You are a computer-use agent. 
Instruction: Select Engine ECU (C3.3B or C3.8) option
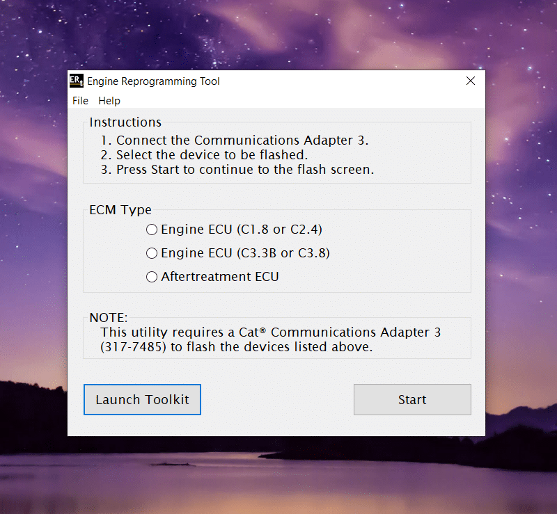[238, 253]
